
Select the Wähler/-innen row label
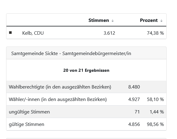[58, 99]
